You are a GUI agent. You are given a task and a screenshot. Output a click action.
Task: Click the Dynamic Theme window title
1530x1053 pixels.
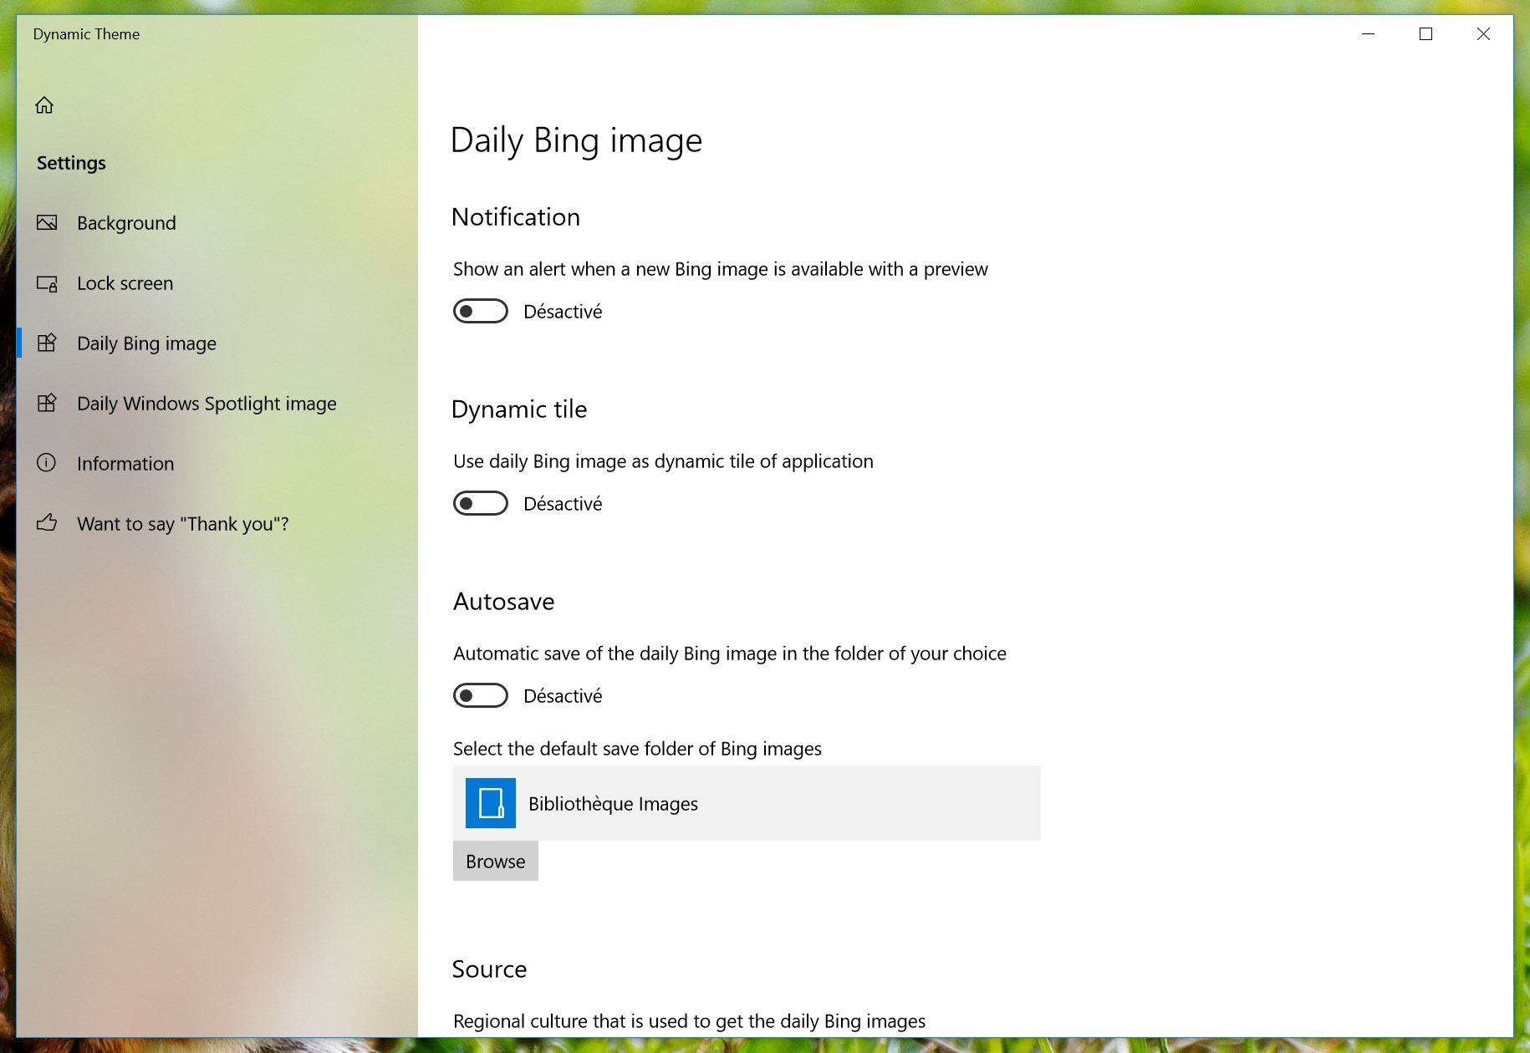click(x=87, y=34)
